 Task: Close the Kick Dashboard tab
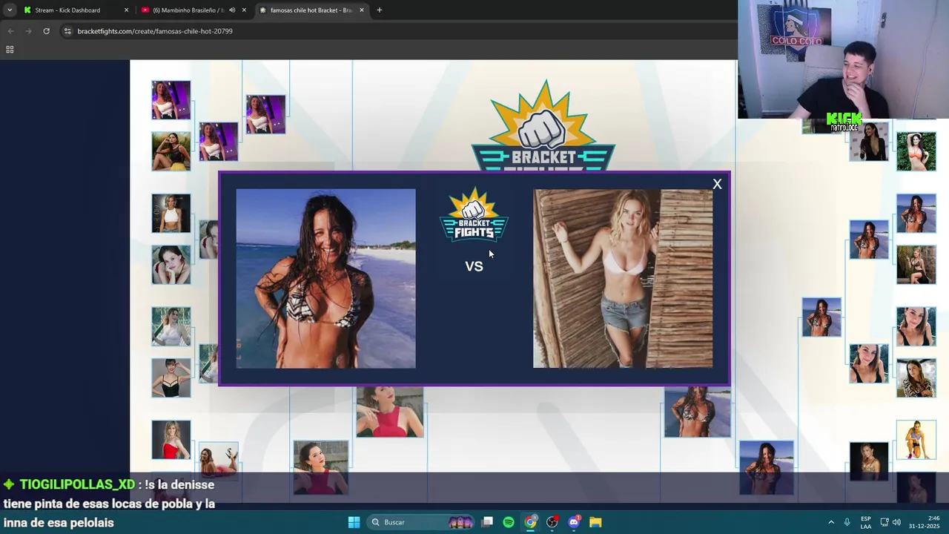click(126, 10)
